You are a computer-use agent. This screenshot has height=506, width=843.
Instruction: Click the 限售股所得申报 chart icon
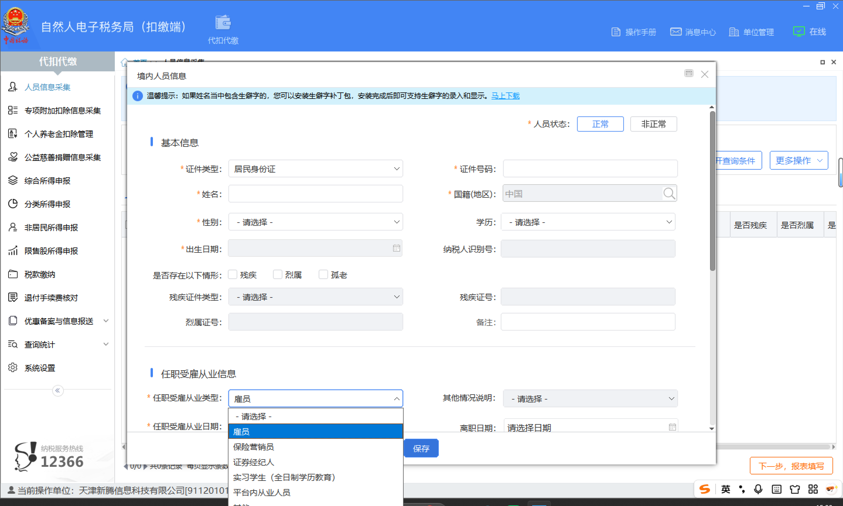tap(13, 251)
